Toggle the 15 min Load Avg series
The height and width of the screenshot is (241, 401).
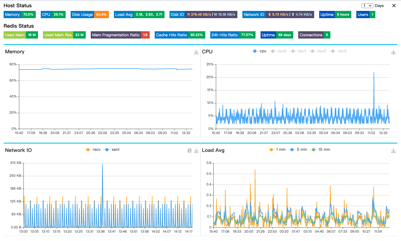click(320, 150)
